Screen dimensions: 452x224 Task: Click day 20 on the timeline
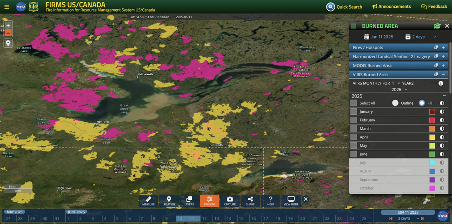302,218
